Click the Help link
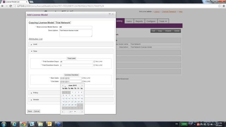 180,12
